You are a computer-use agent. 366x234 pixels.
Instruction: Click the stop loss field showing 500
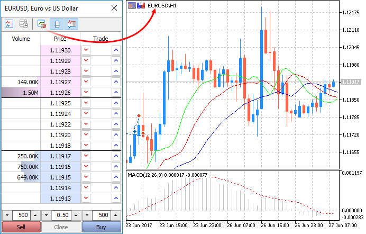tap(21, 215)
